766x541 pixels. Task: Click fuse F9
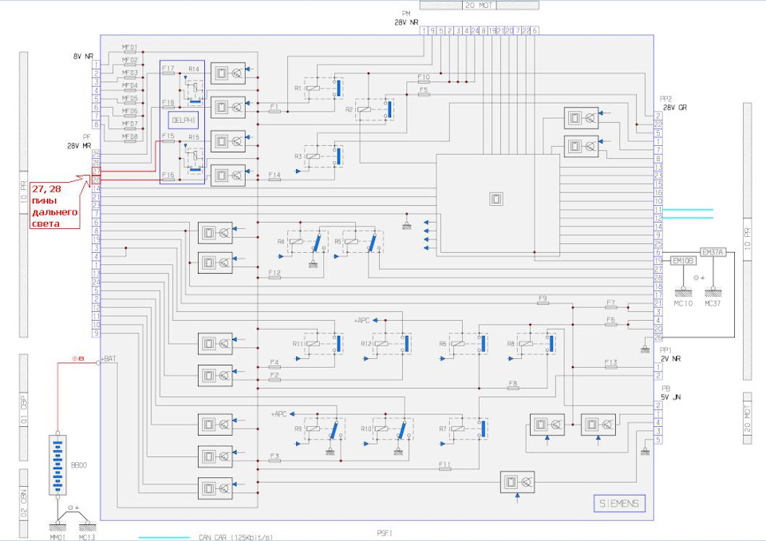pos(543,303)
